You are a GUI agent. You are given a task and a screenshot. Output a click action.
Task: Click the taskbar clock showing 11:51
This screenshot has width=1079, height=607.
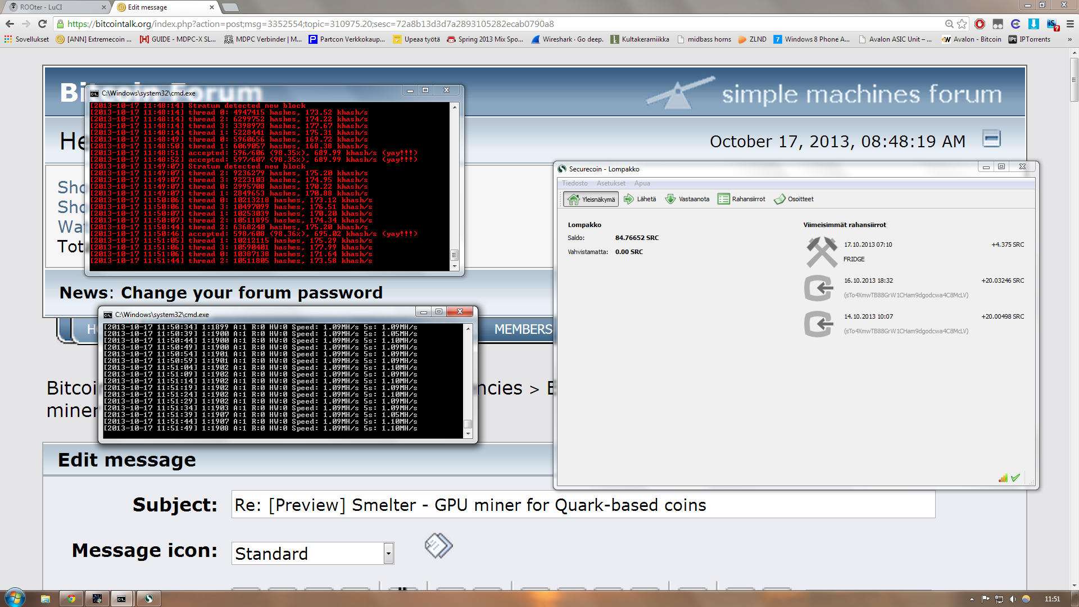[x=1052, y=599]
